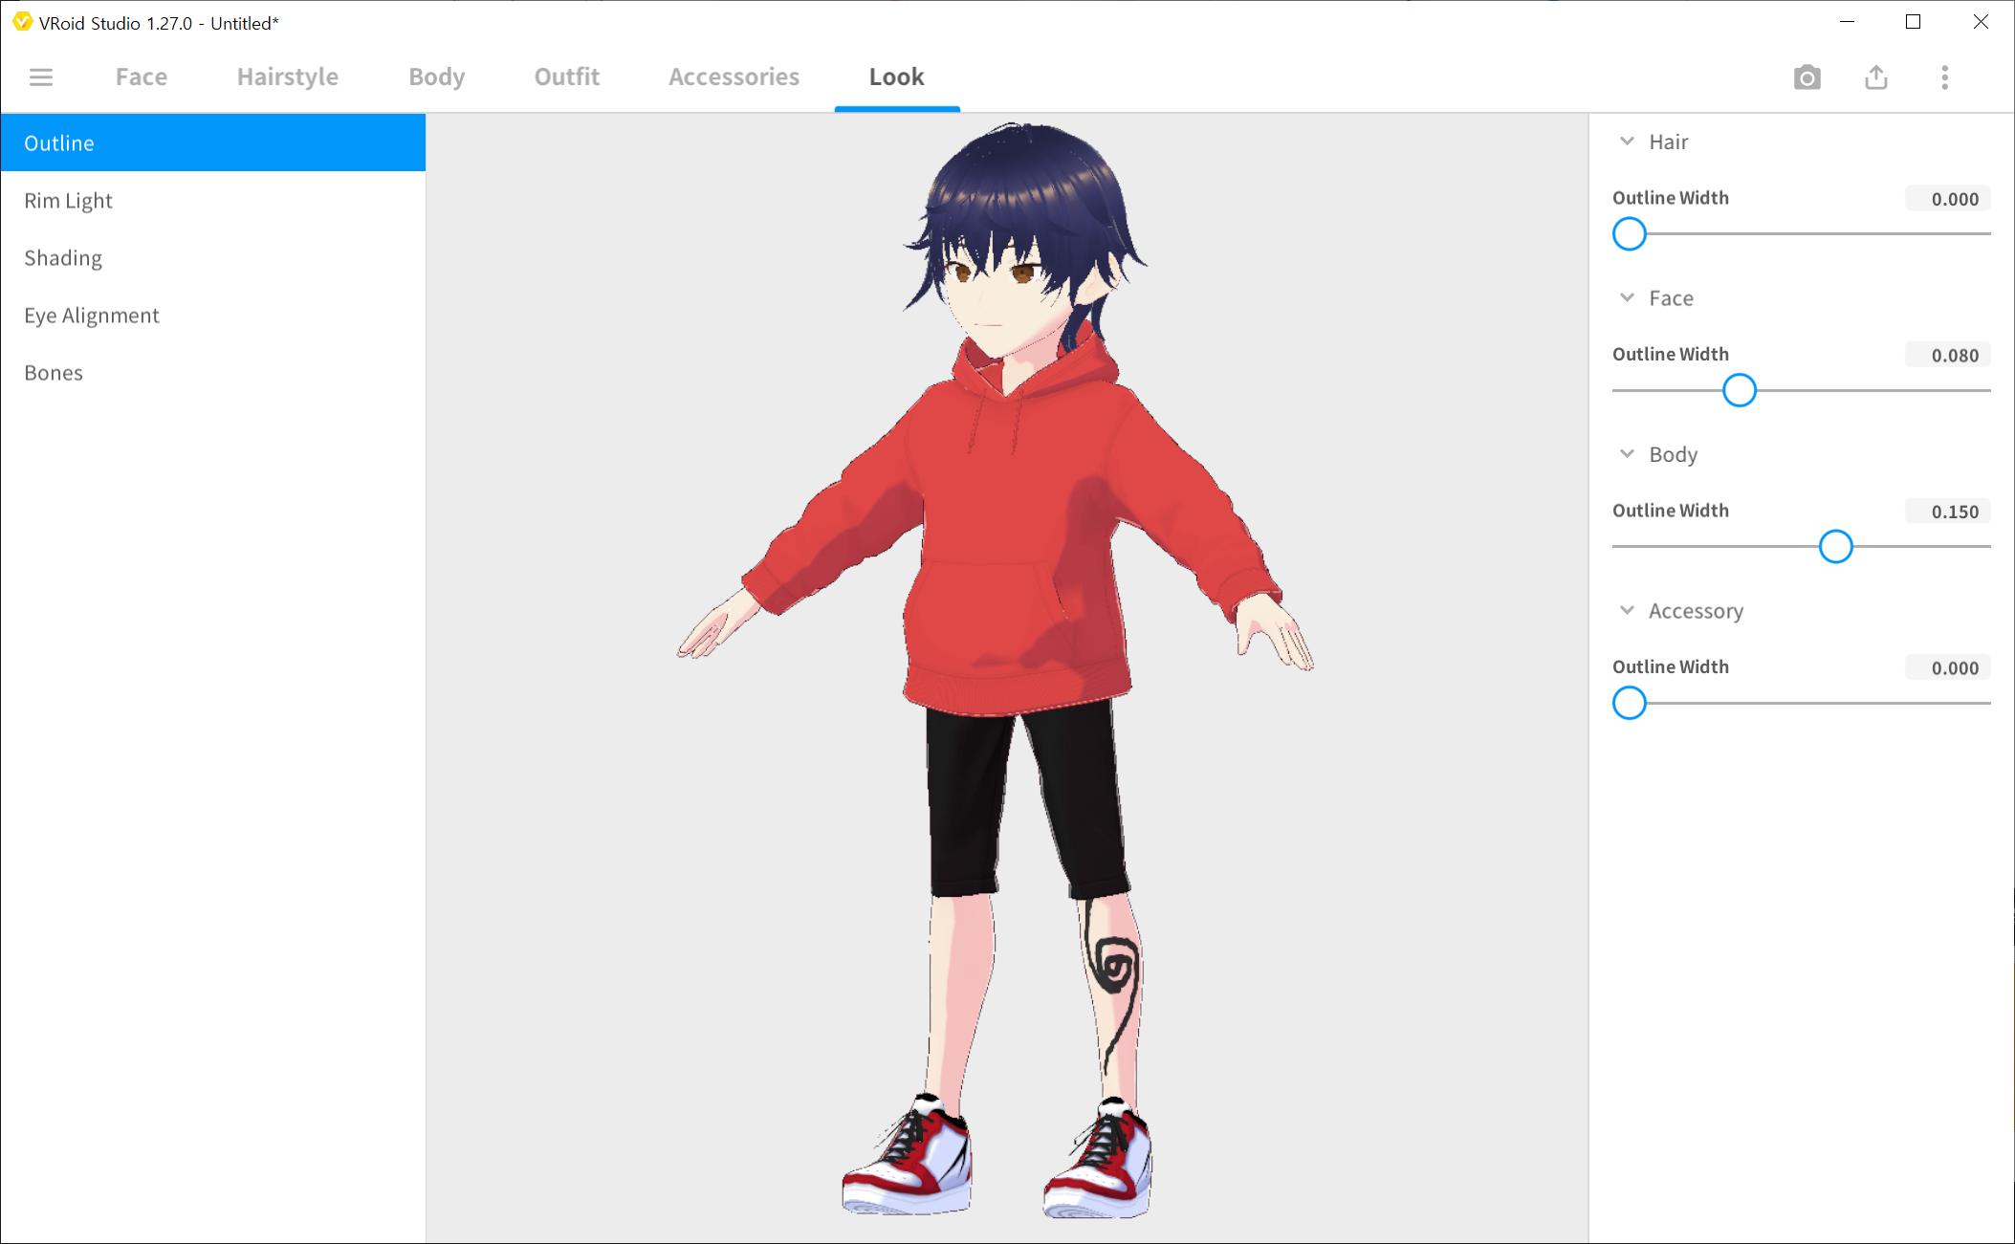Select Rim Light in sidebar
The image size is (2015, 1244).
(x=68, y=201)
